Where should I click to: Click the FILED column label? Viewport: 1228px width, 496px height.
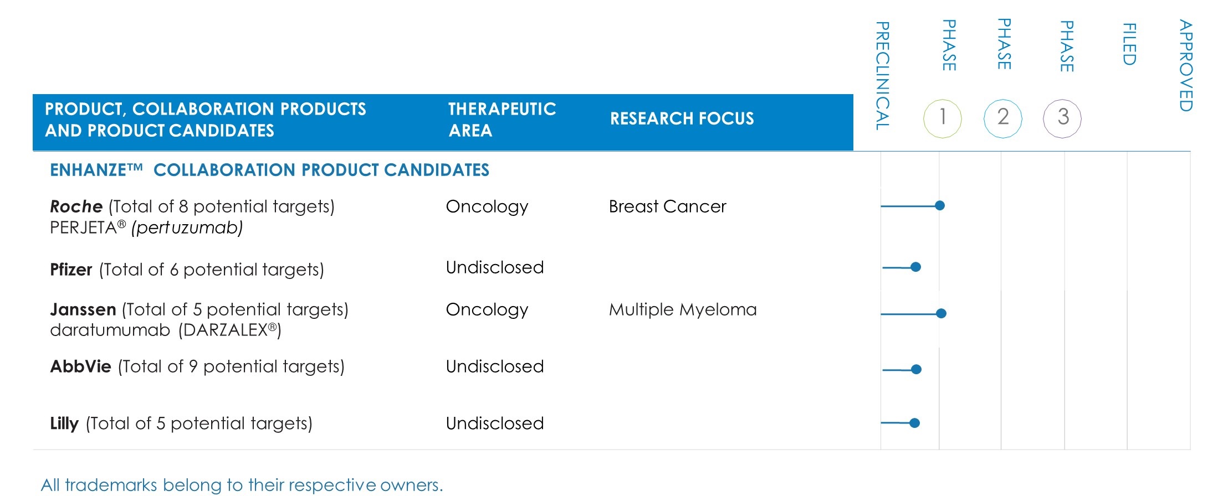point(1129,44)
